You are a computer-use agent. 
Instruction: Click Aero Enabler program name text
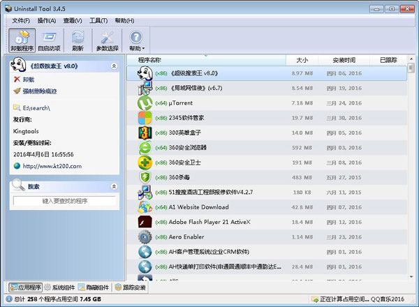pos(186,237)
